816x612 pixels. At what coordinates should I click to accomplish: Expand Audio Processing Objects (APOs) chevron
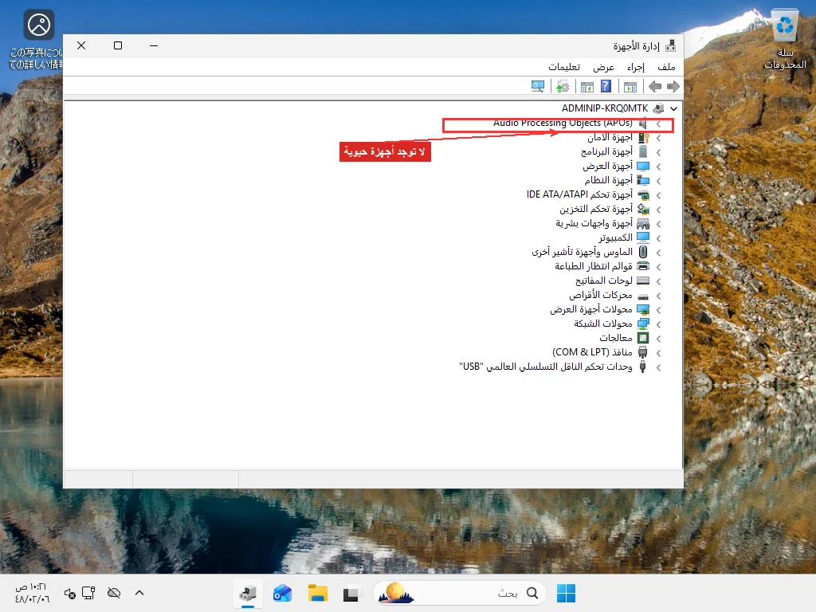(x=659, y=124)
